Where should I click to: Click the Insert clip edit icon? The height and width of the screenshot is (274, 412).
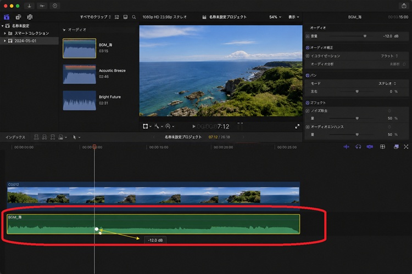[x=44, y=137]
